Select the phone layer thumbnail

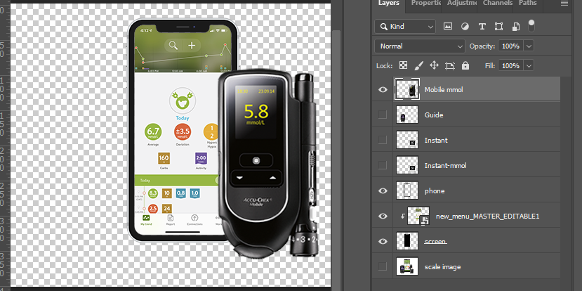pyautogui.click(x=407, y=190)
